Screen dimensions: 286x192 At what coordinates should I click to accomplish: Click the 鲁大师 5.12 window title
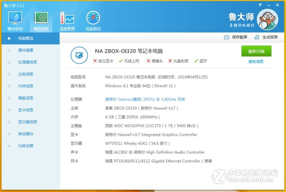(14, 5)
